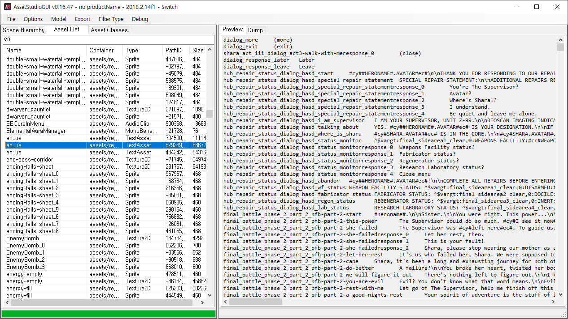Click the green progress bar
Image resolution: width=568 pixels, height=319 pixels.
[109, 314]
